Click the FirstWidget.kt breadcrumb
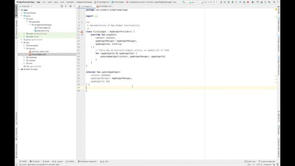This screenshot has height=166, width=295. tap(102, 2)
